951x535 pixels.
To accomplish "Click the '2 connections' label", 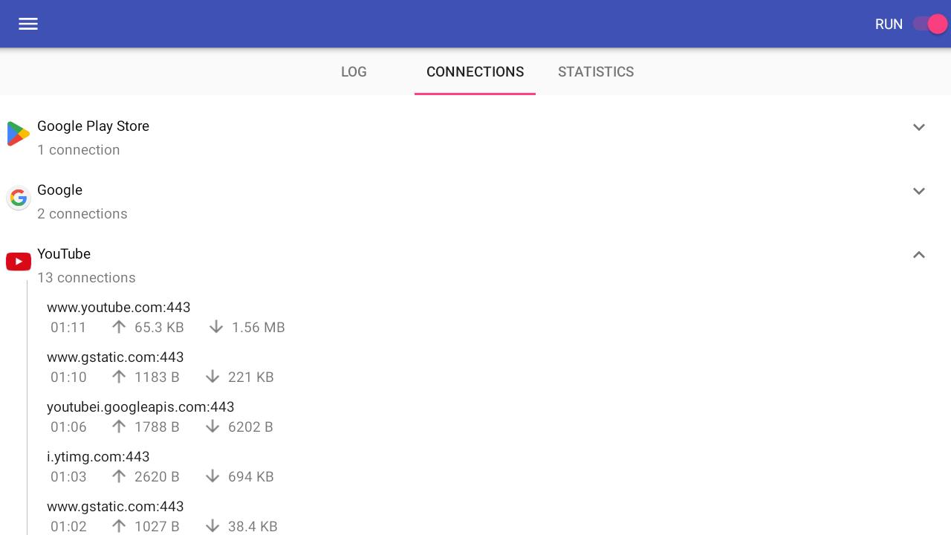I will (82, 214).
